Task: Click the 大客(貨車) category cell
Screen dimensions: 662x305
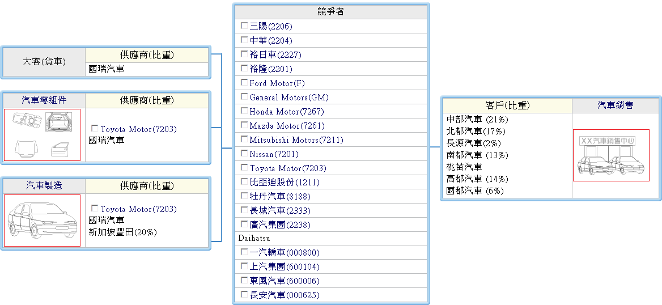Action: (44, 62)
